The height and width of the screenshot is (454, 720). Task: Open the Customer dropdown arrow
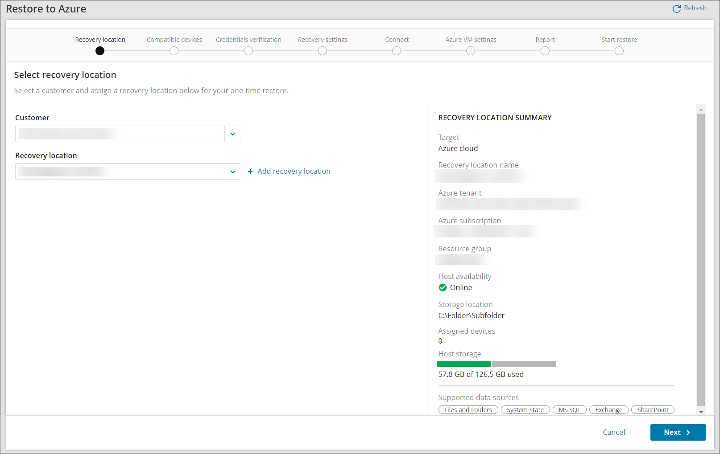point(232,134)
